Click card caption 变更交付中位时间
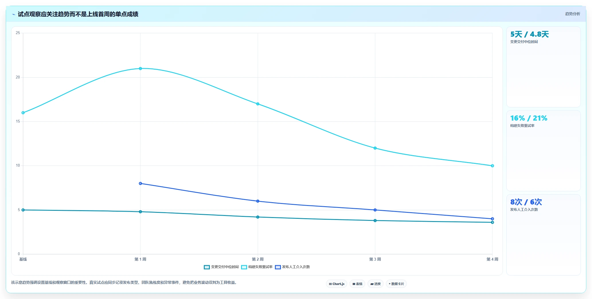Screen dimensions: 592x299 pos(524,42)
